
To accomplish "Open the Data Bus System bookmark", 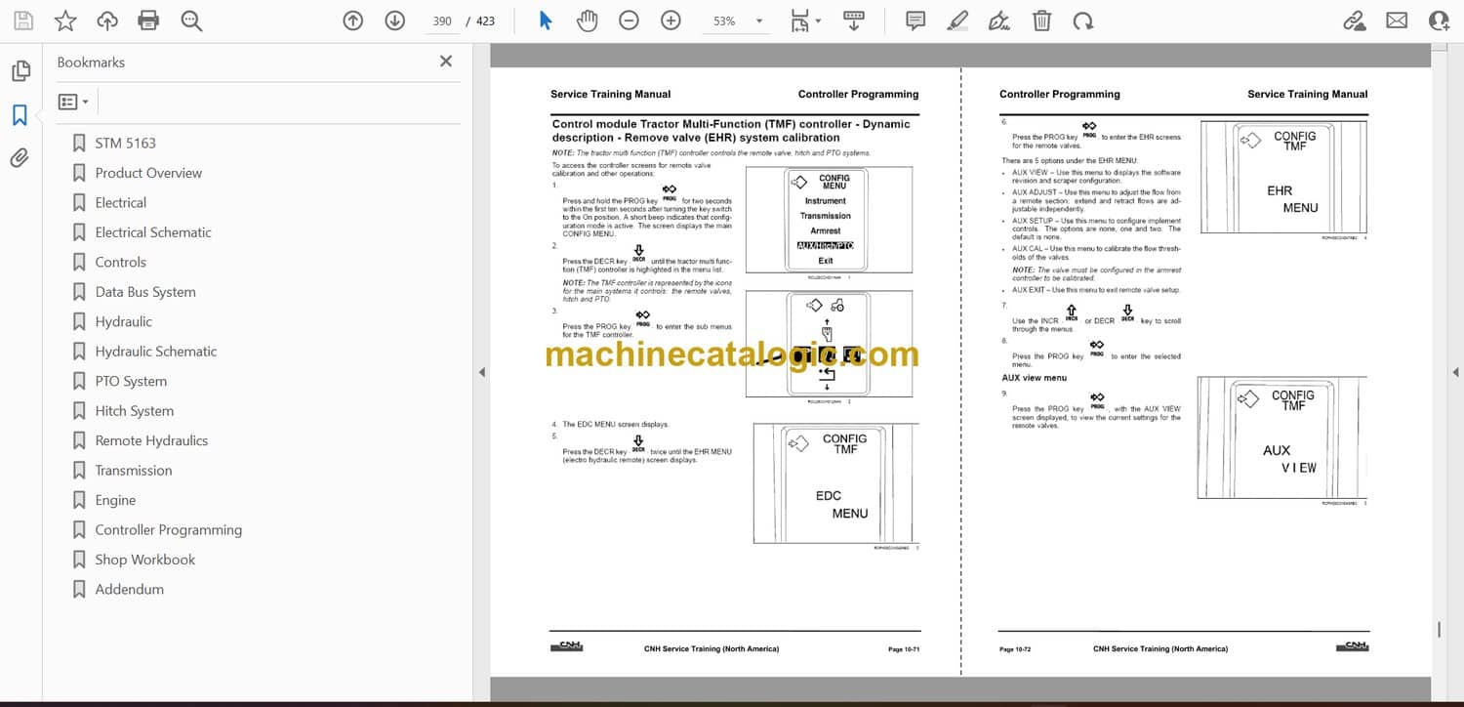I will [x=145, y=292].
